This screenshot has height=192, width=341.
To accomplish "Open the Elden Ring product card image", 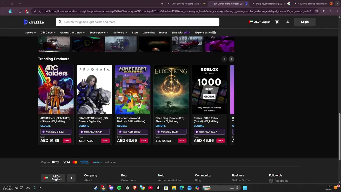I will coord(171,90).
